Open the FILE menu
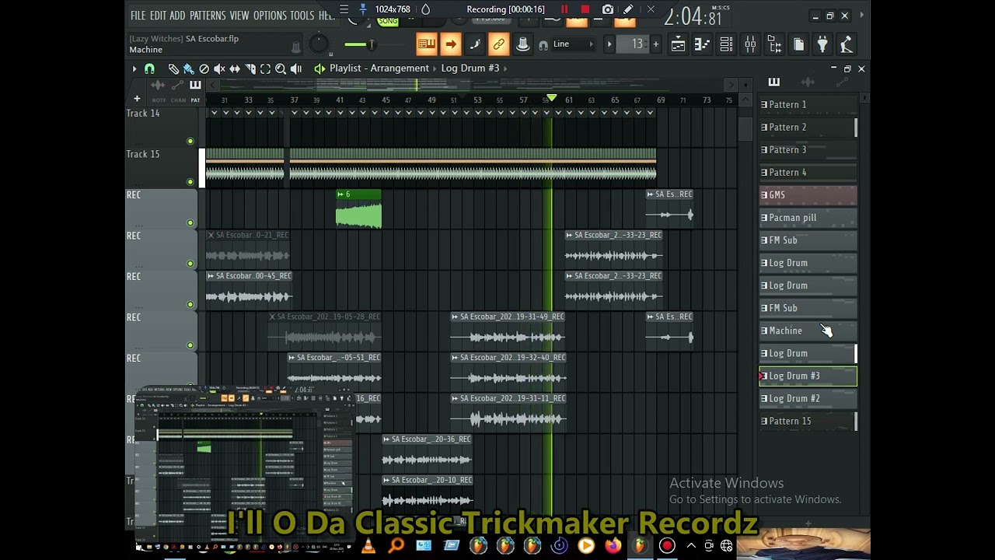Viewport: 995px width, 560px height. point(138,16)
